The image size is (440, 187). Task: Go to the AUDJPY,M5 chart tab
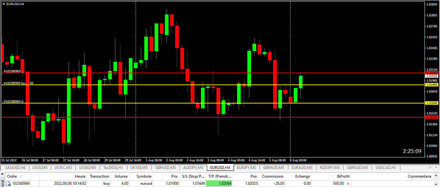tap(193, 167)
